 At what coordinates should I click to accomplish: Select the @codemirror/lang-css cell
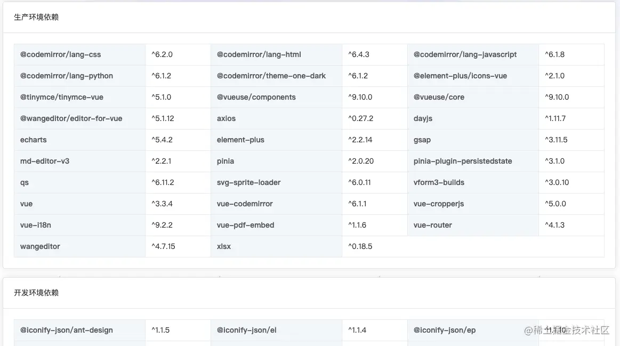(x=60, y=54)
